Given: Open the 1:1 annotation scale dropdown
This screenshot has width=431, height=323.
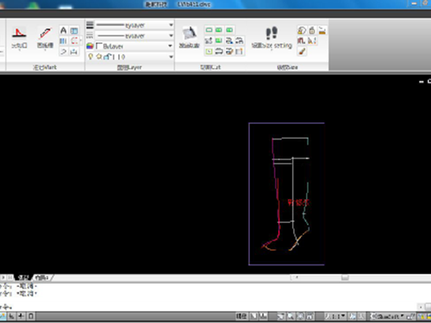Looking at the screenshot, I should (x=335, y=316).
